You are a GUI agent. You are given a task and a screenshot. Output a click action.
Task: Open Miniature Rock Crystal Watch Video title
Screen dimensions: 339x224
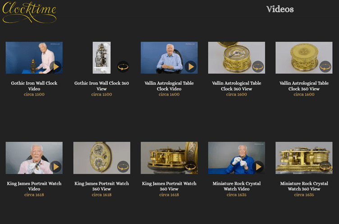pos(237,186)
